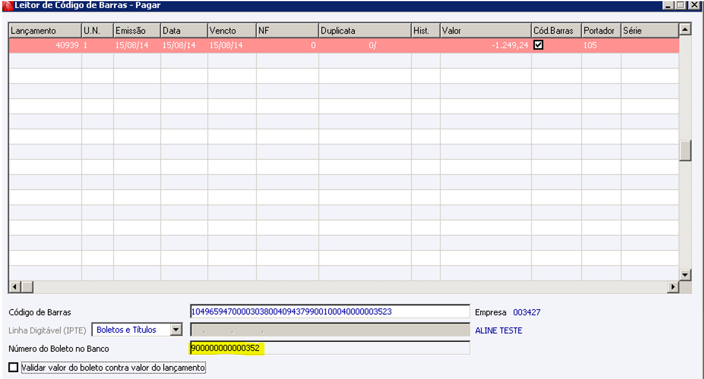This screenshot has width=704, height=379.
Task: Click the U.N. column header
Action: point(97,31)
